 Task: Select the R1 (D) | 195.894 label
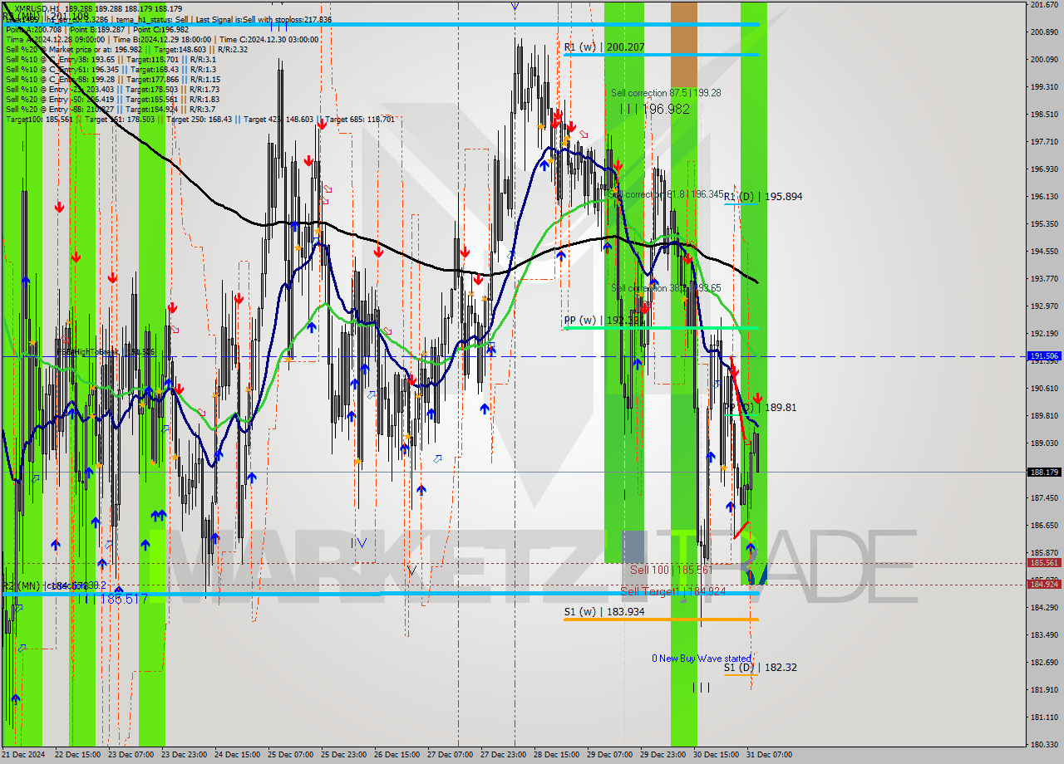[763, 197]
